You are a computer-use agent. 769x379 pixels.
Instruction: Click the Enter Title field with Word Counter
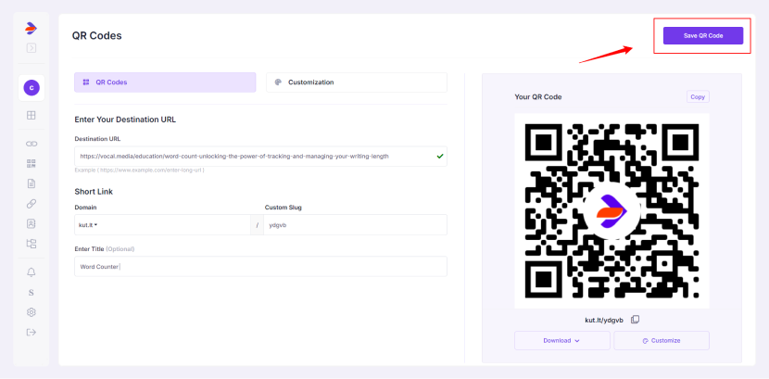click(x=260, y=267)
